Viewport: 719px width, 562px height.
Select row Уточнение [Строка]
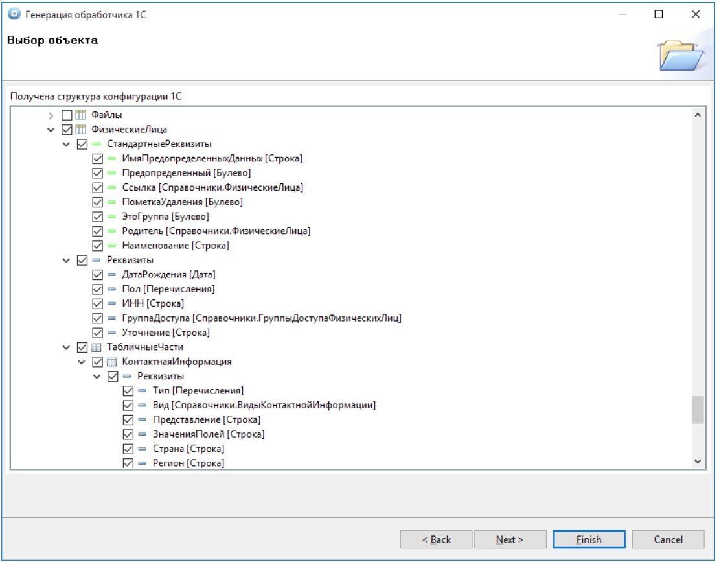click(x=166, y=333)
